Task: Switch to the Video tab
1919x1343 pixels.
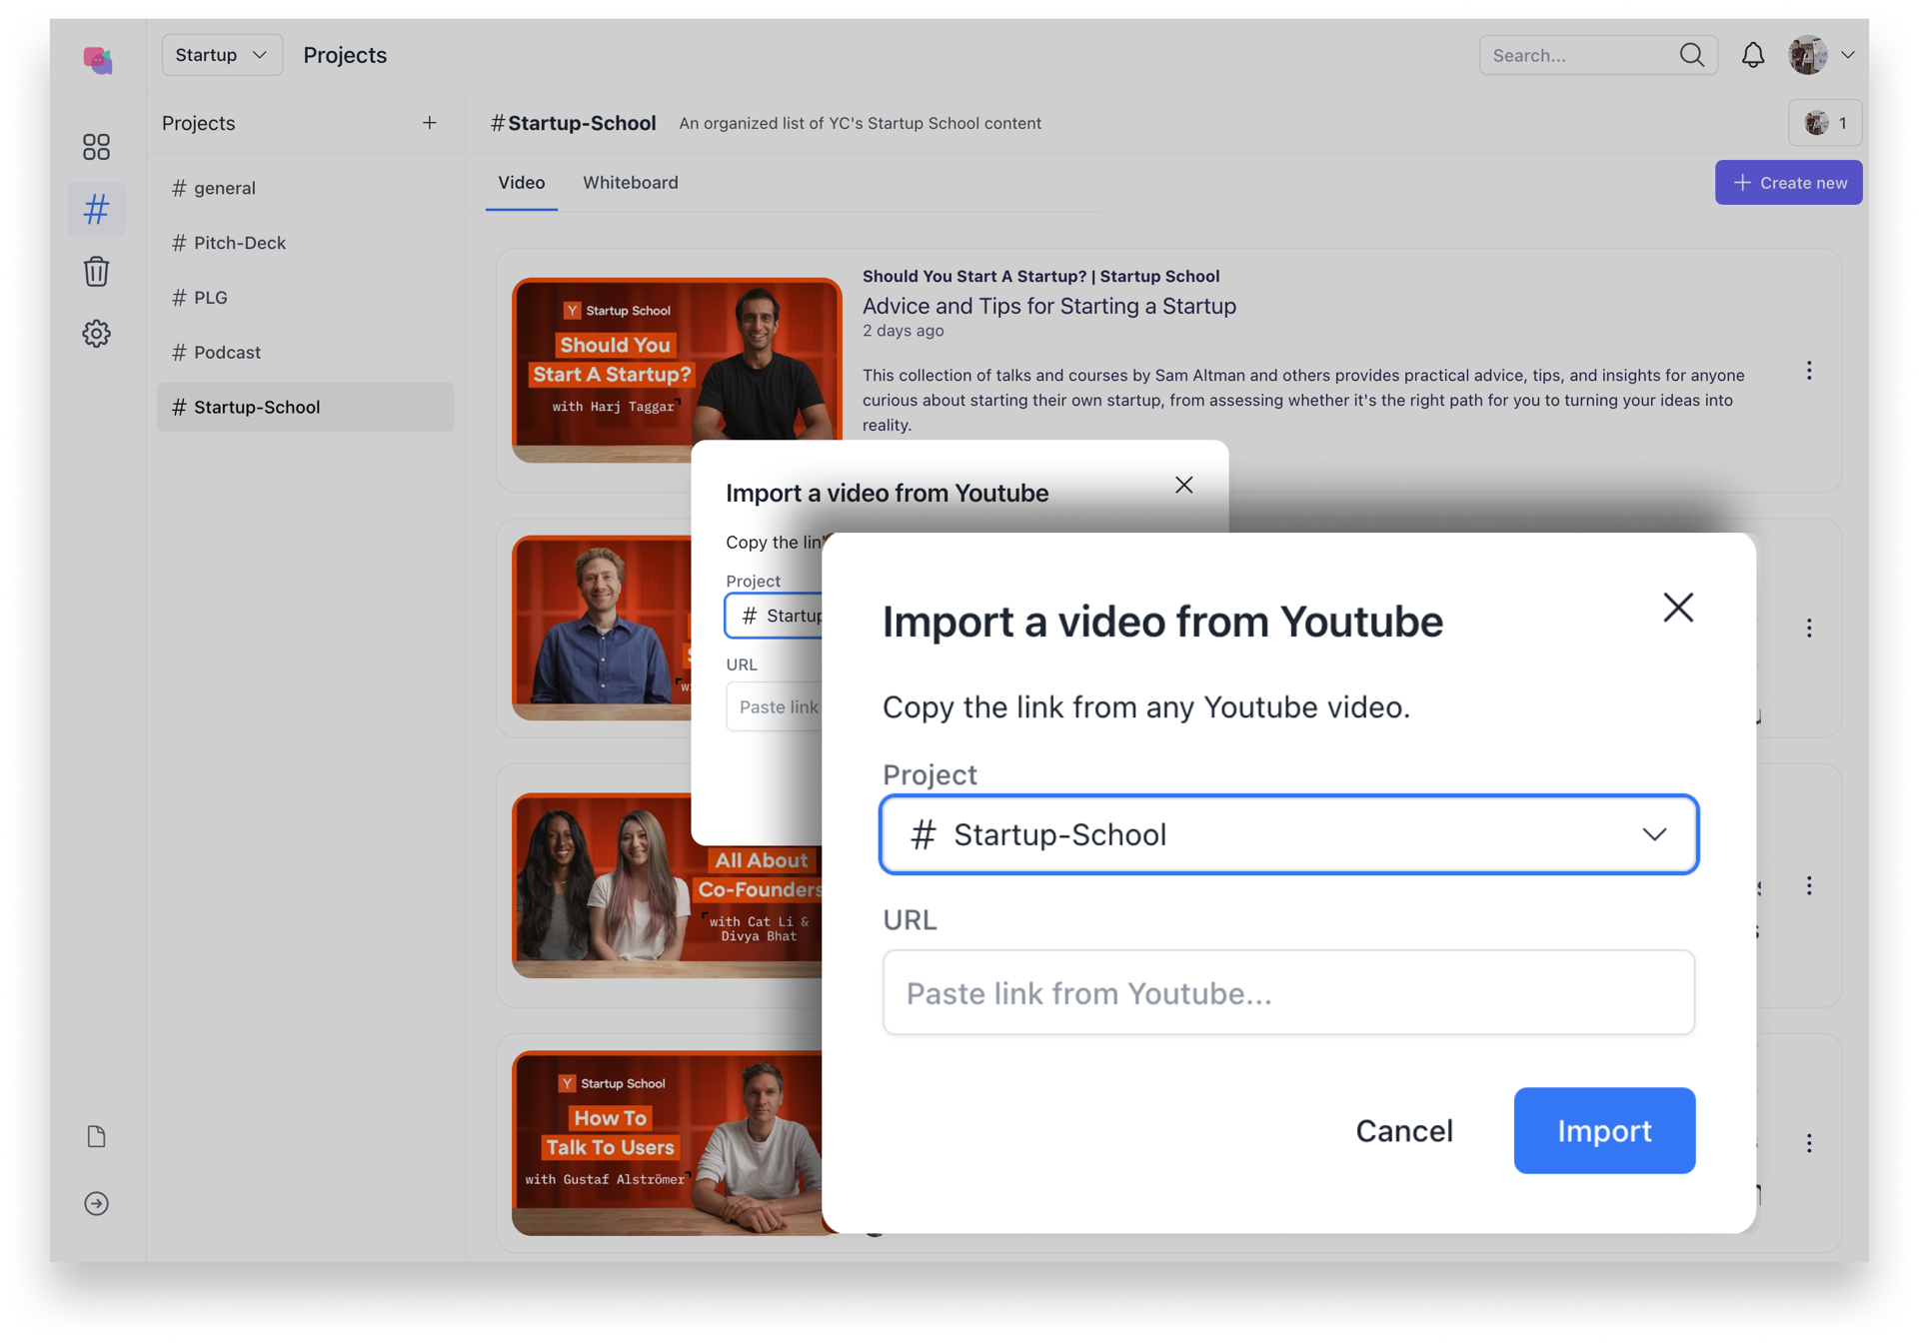Action: pos(522,183)
